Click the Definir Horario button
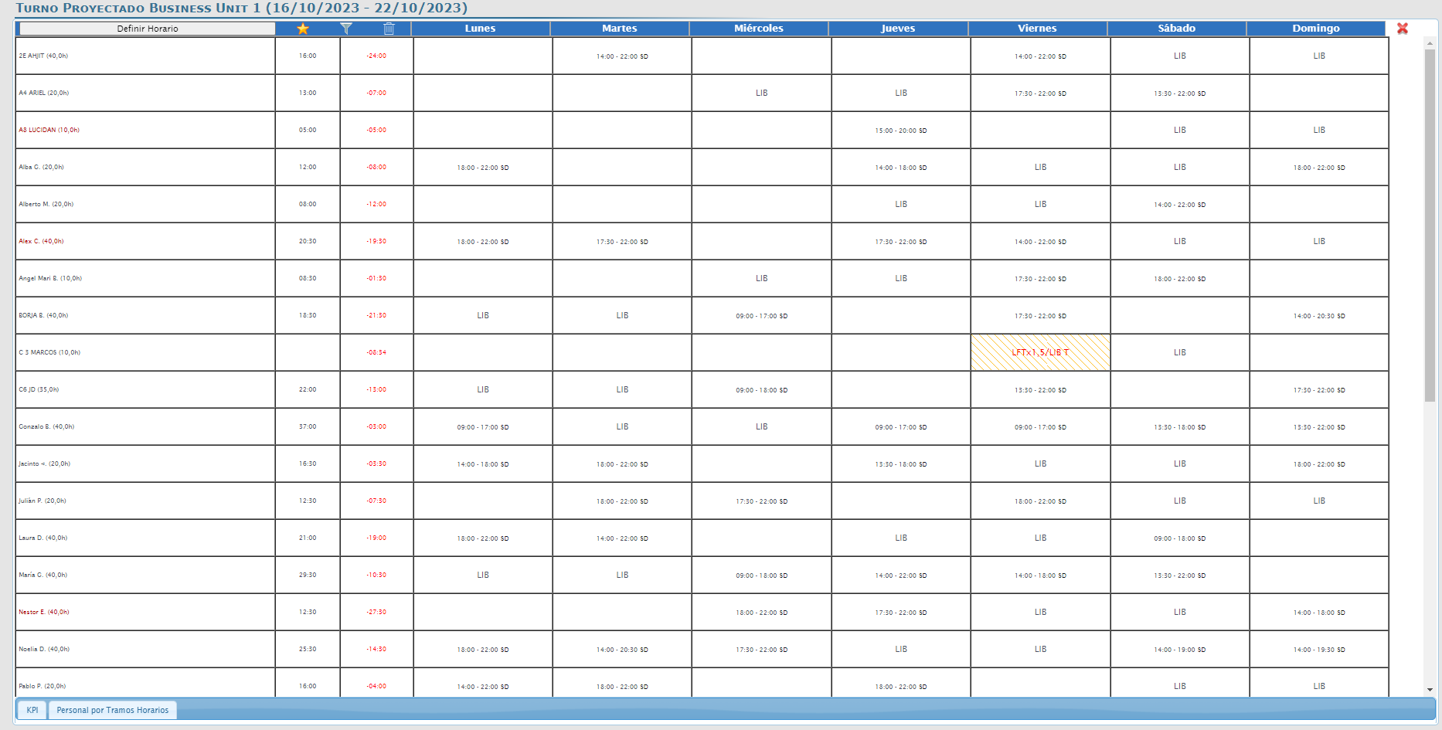This screenshot has width=1442, height=730. tap(147, 29)
